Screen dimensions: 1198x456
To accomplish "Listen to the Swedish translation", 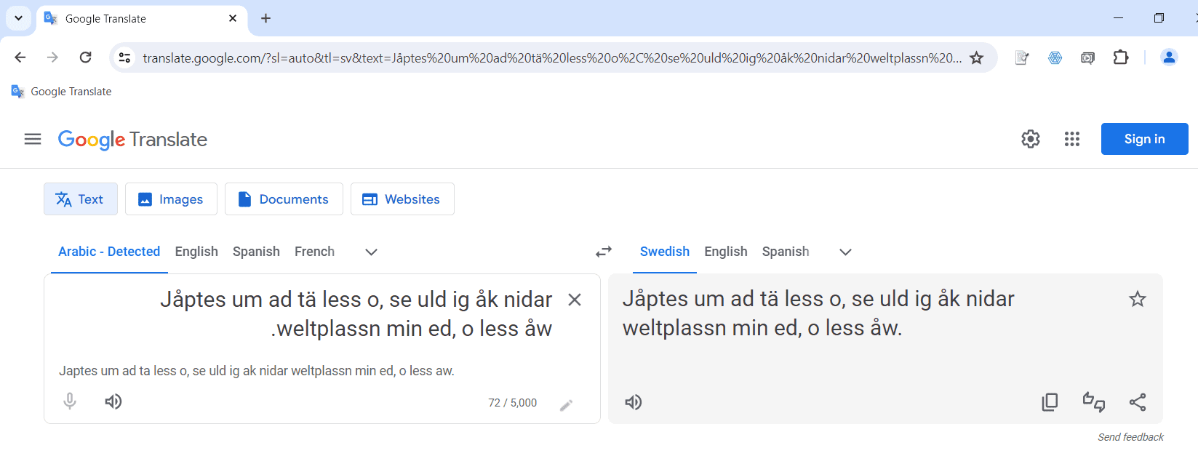I will [x=634, y=402].
